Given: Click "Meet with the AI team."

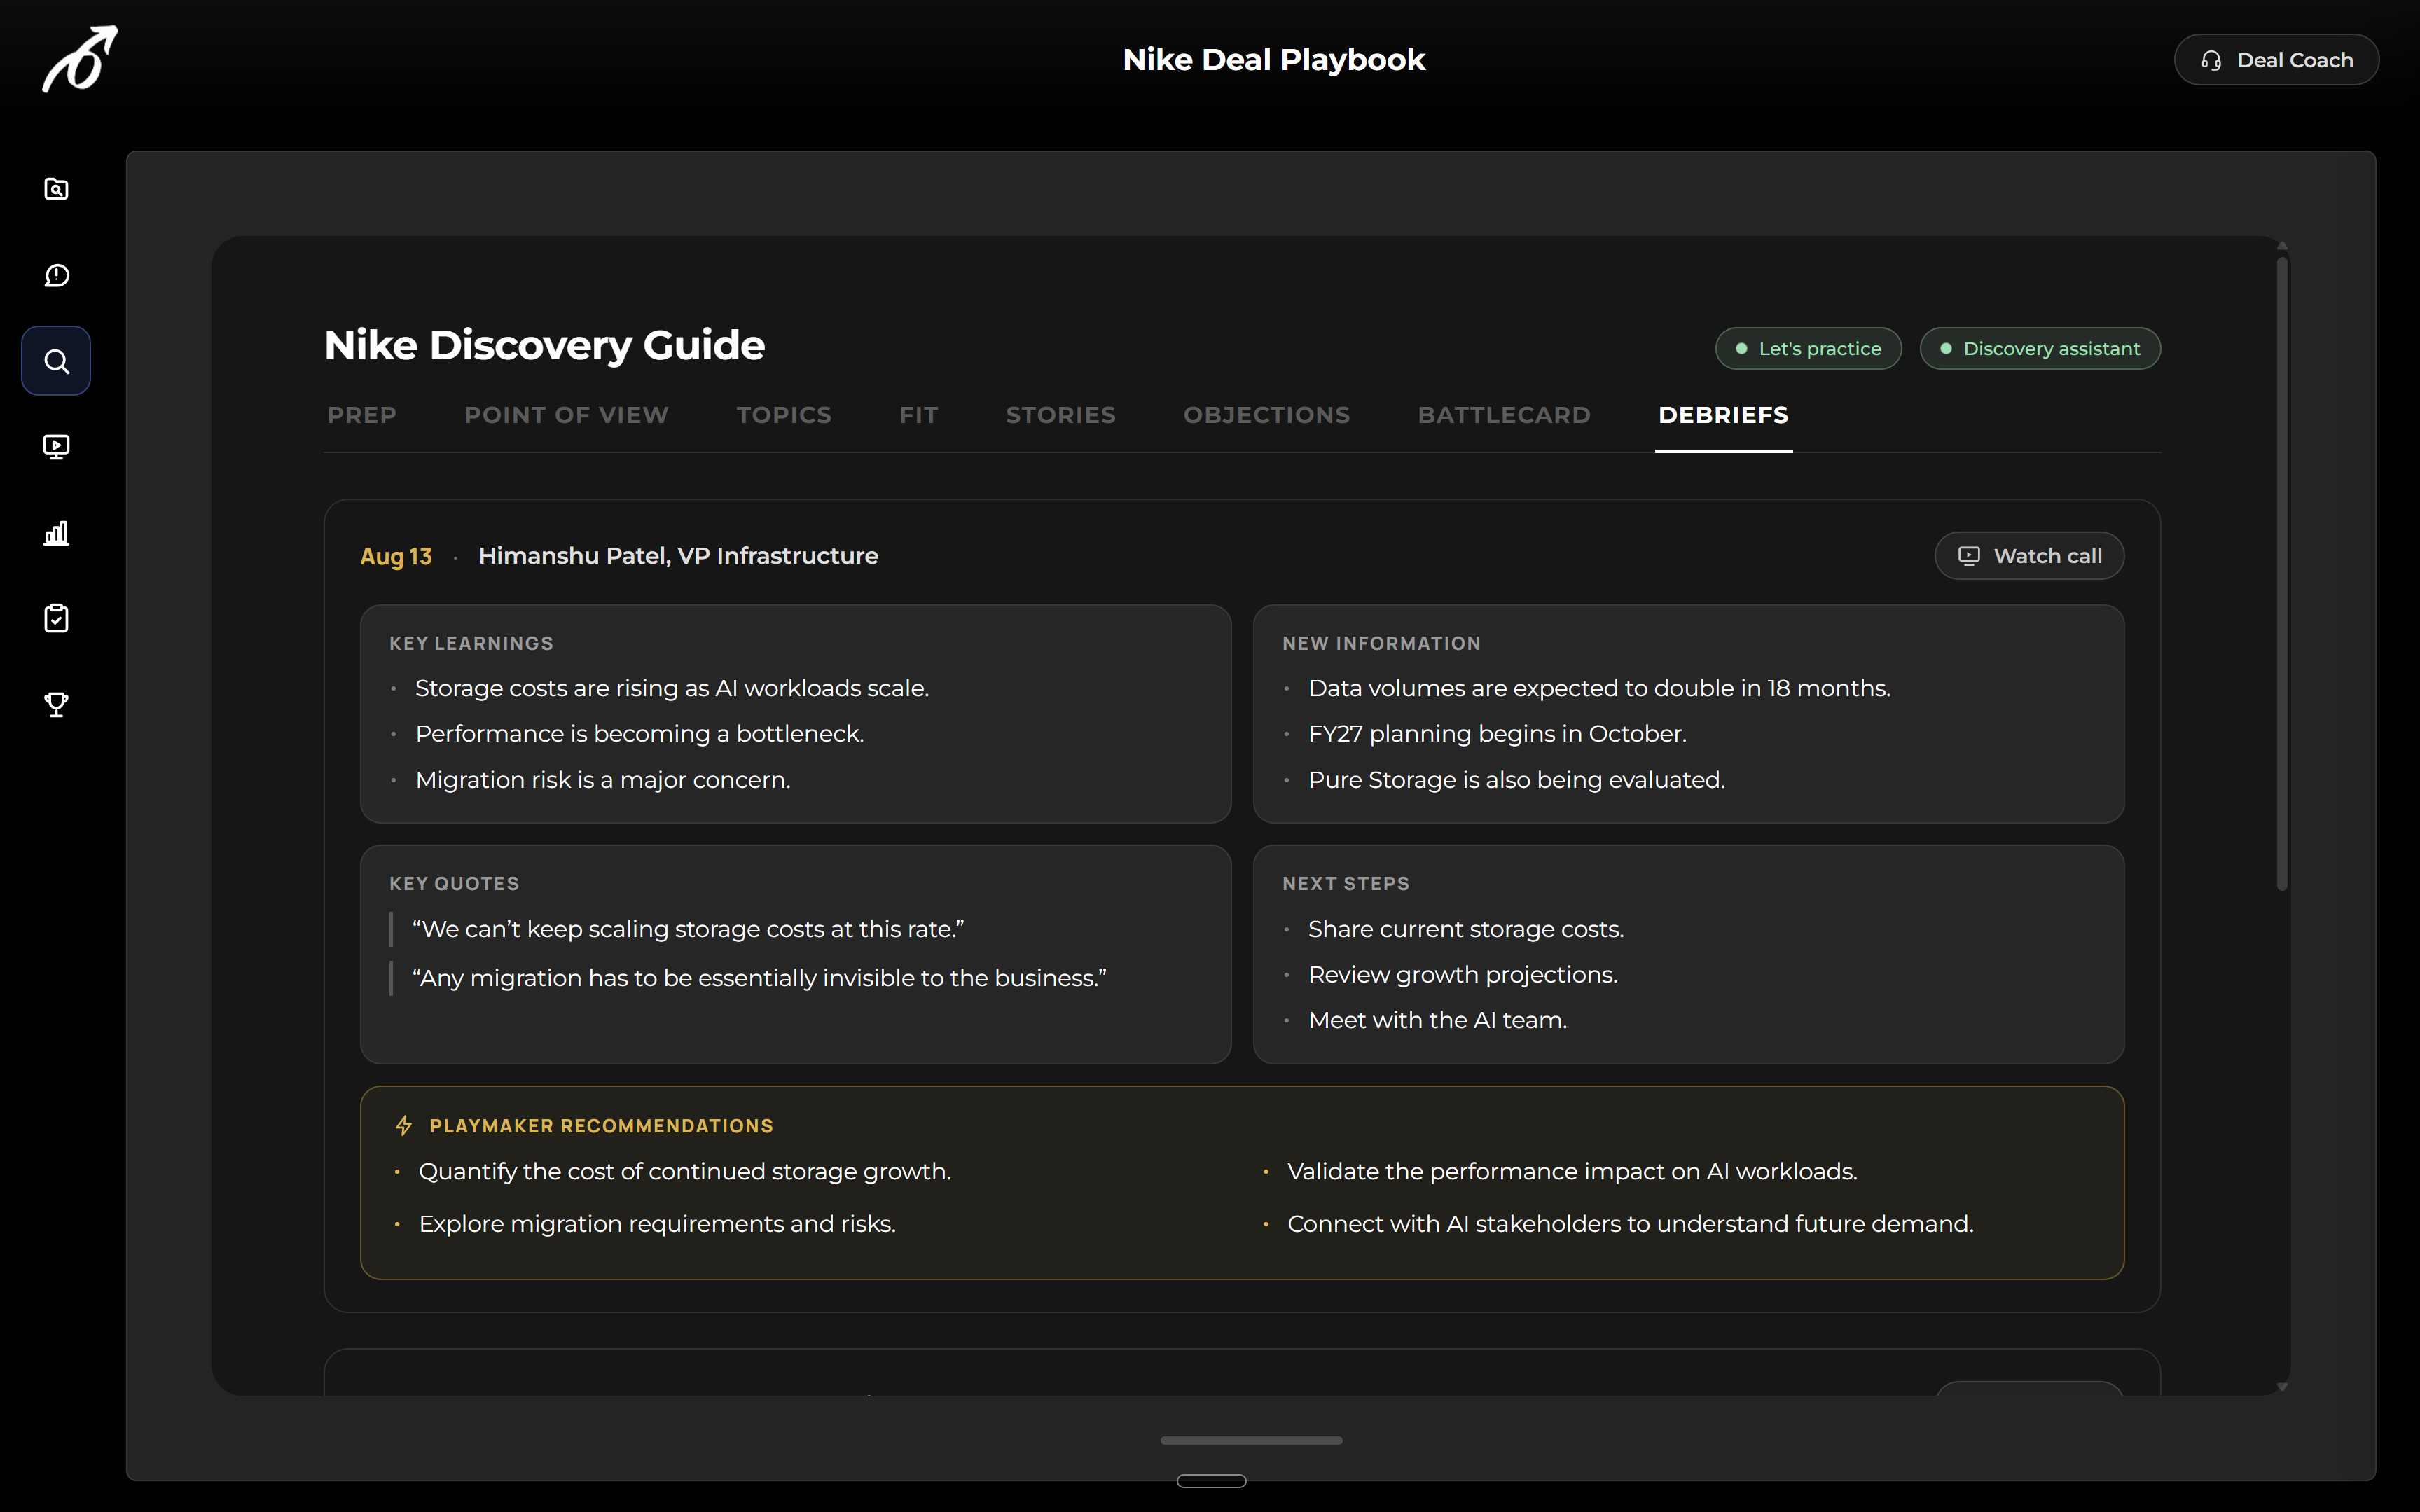Looking at the screenshot, I should coord(1437,1020).
